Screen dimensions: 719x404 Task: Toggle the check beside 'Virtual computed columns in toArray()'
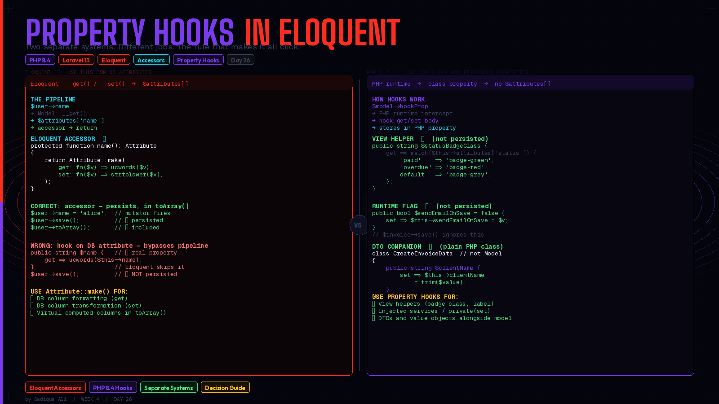click(x=32, y=312)
